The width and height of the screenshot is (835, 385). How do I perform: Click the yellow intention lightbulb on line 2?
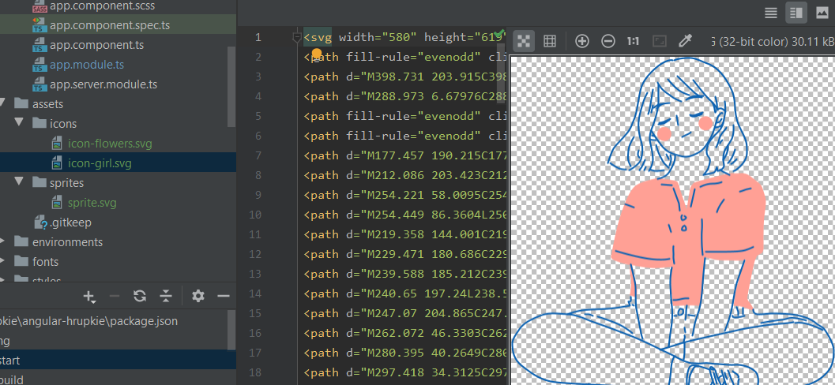pos(316,54)
